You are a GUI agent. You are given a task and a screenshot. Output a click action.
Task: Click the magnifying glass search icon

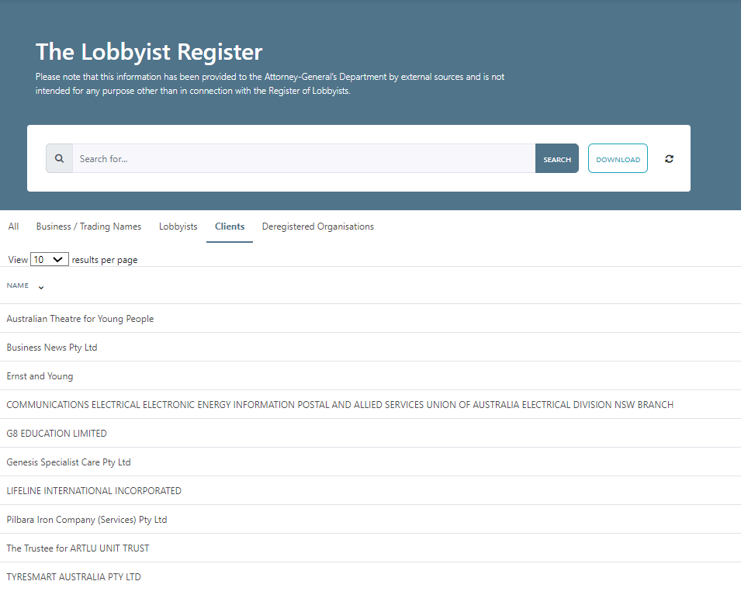[59, 157]
